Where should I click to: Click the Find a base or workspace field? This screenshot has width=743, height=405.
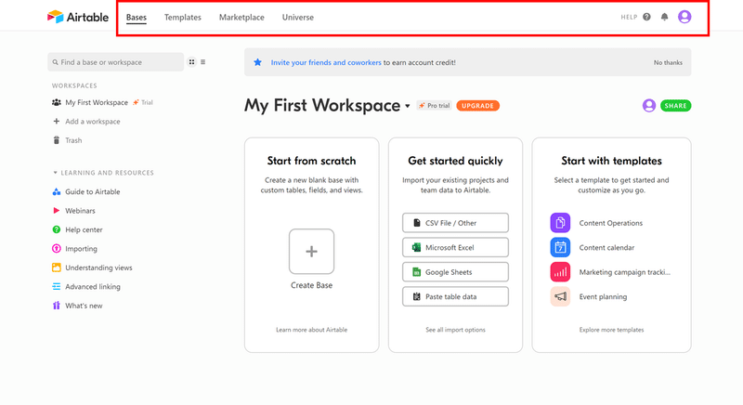click(115, 62)
